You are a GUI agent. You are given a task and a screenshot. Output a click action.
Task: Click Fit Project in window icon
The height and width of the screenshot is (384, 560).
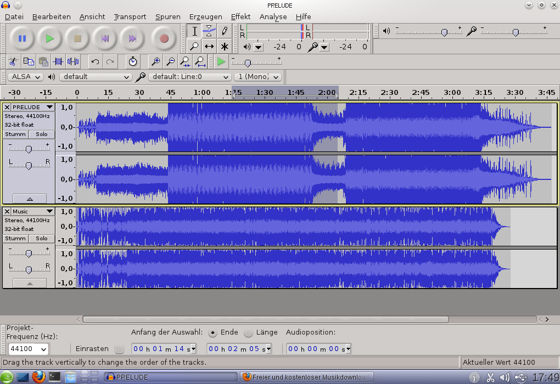click(x=200, y=62)
